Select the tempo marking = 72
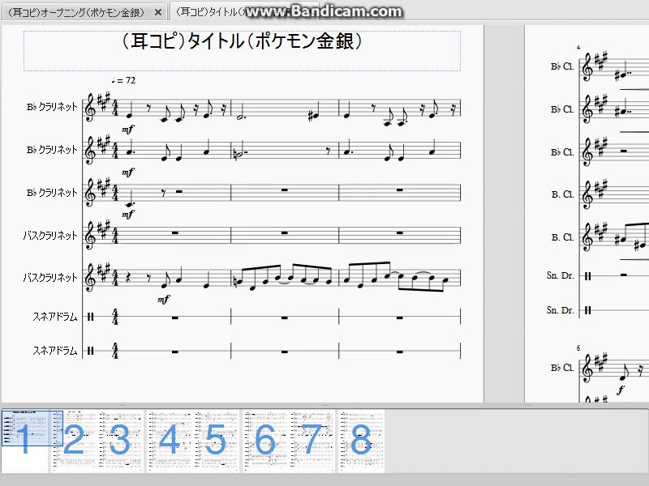This screenshot has width=649, height=486. click(x=123, y=80)
